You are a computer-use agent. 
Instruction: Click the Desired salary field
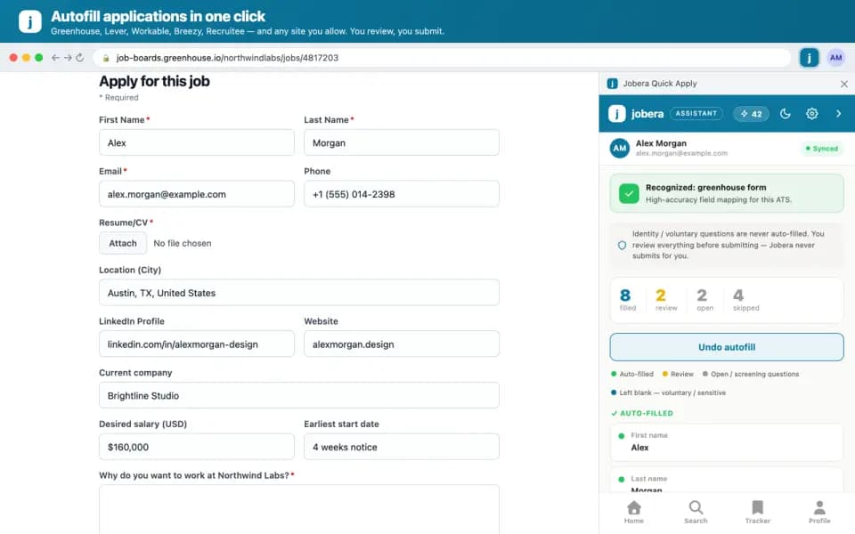pyautogui.click(x=196, y=447)
